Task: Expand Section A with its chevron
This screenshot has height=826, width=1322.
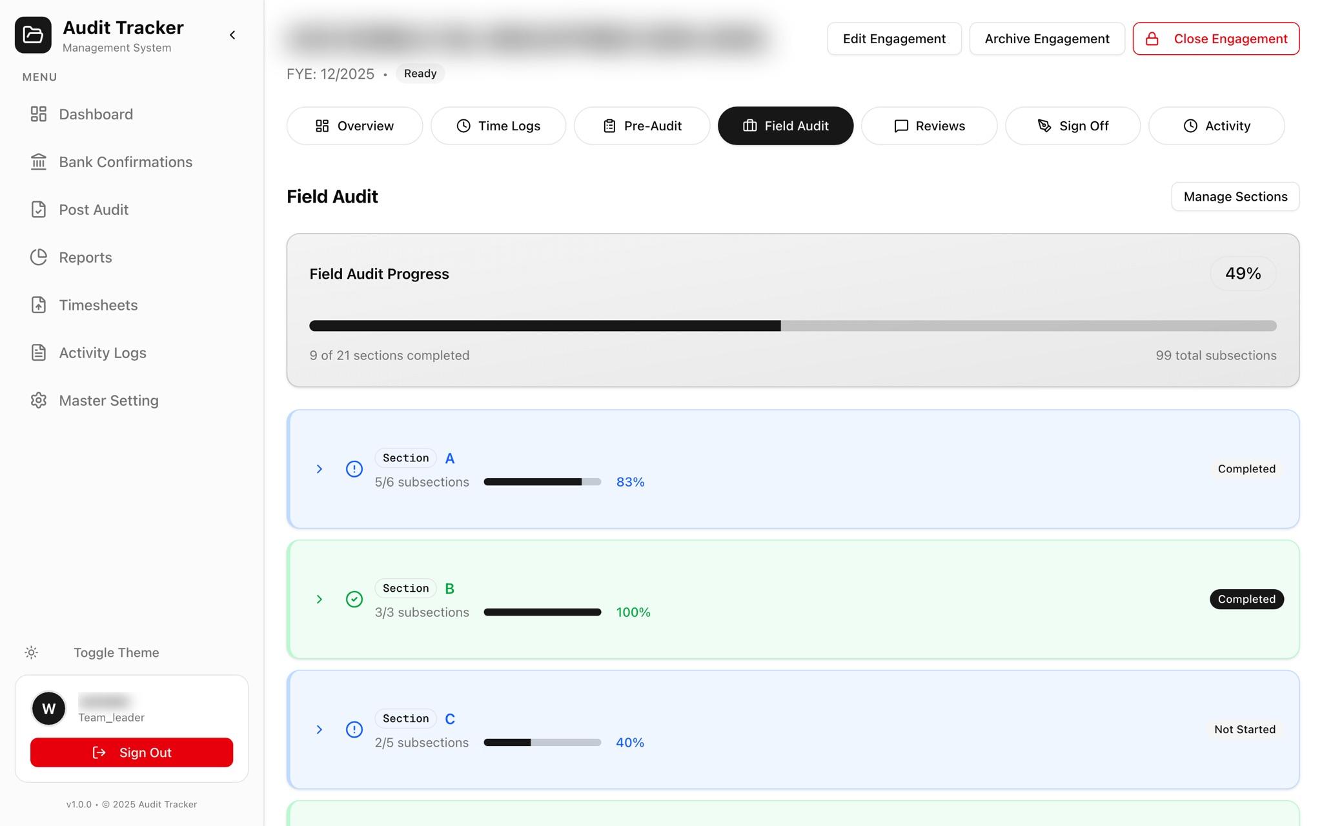Action: point(319,469)
